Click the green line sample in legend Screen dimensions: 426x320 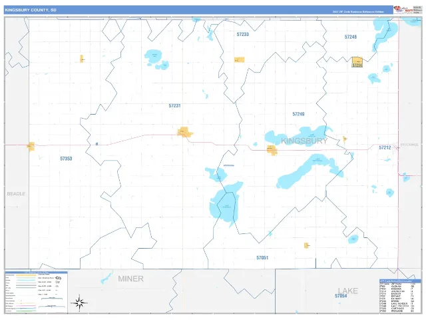point(26,311)
